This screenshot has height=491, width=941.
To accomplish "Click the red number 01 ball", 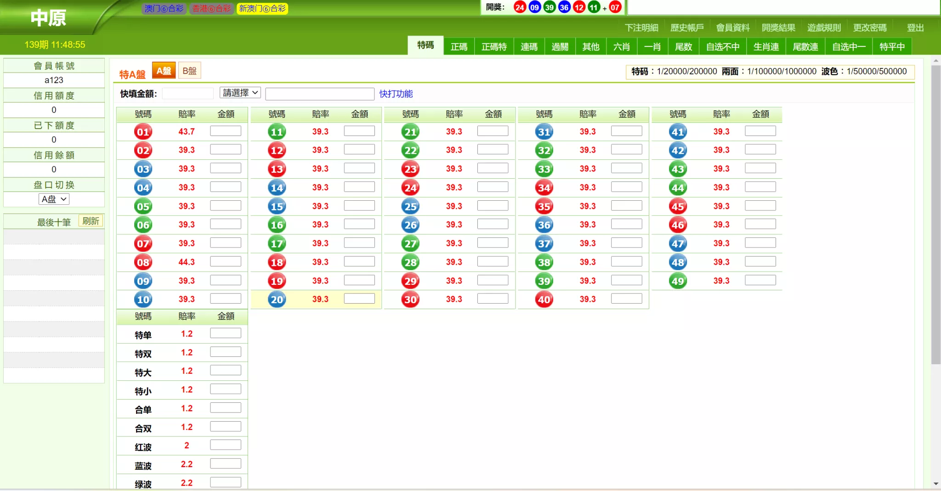I will [x=143, y=132].
